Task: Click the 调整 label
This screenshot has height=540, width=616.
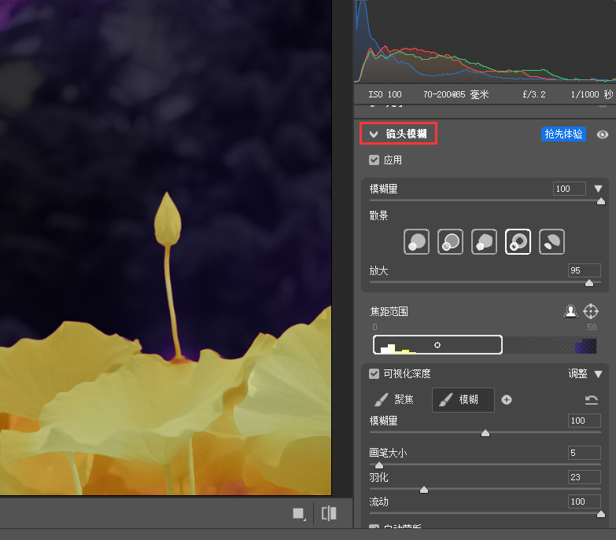Action: pos(577,373)
